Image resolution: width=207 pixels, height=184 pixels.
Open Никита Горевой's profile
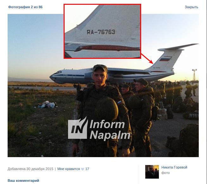174,167
